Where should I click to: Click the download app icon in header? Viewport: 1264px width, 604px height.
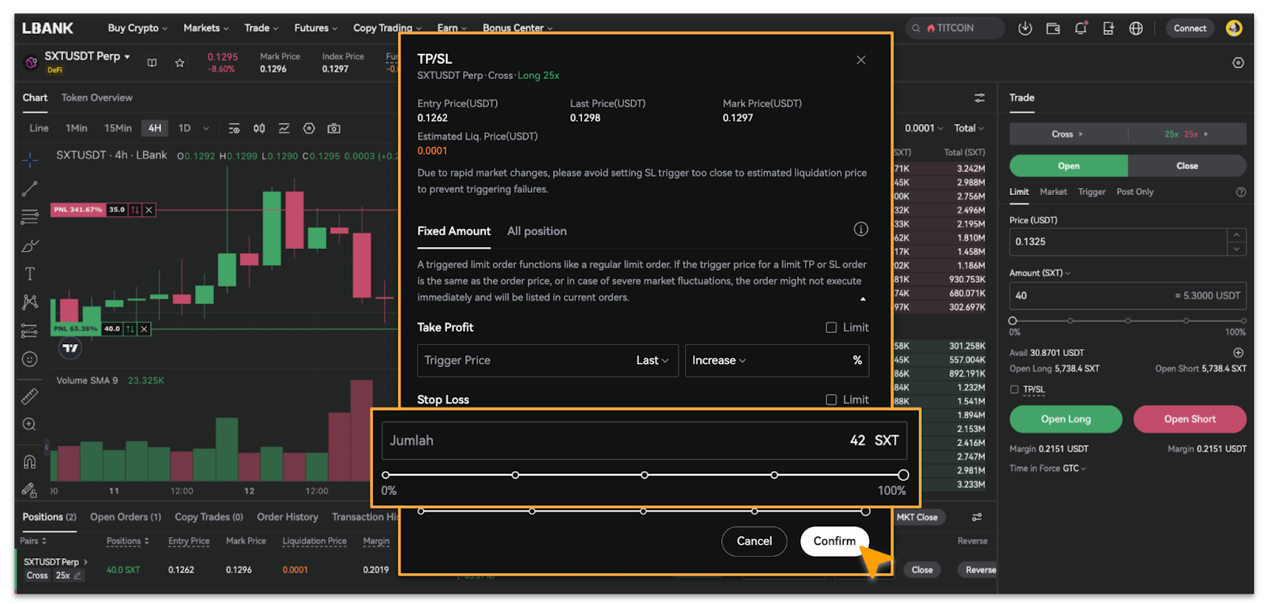click(1025, 28)
